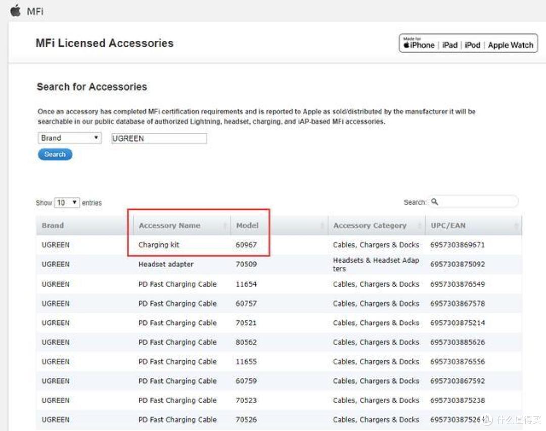Sort table by Brand column header

53,226
